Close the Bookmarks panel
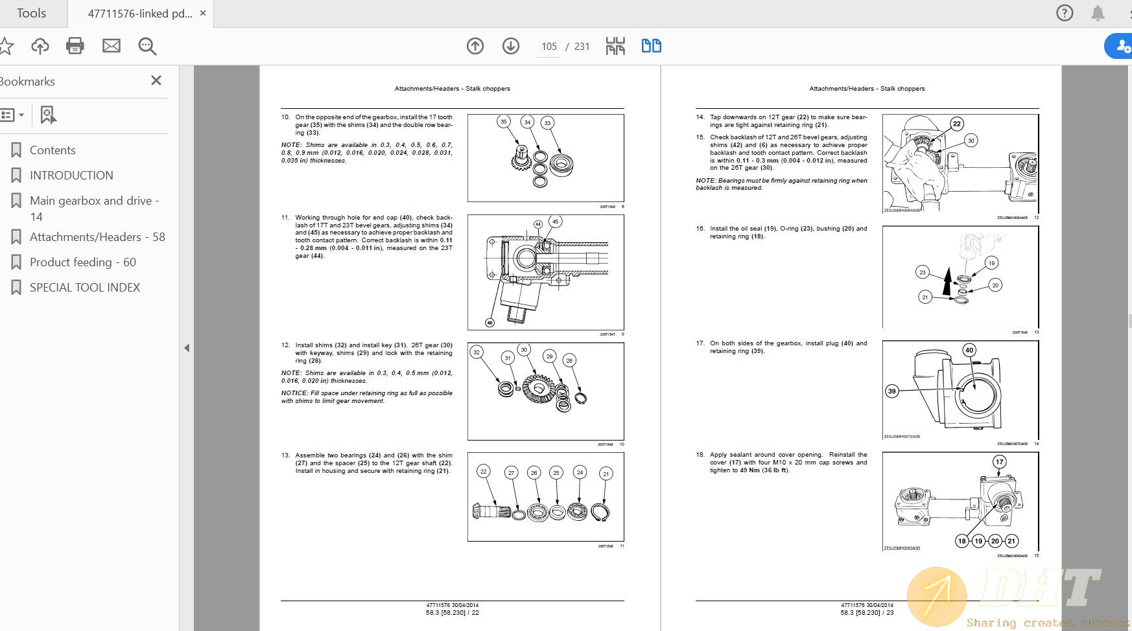This screenshot has height=631, width=1132. pos(156,80)
